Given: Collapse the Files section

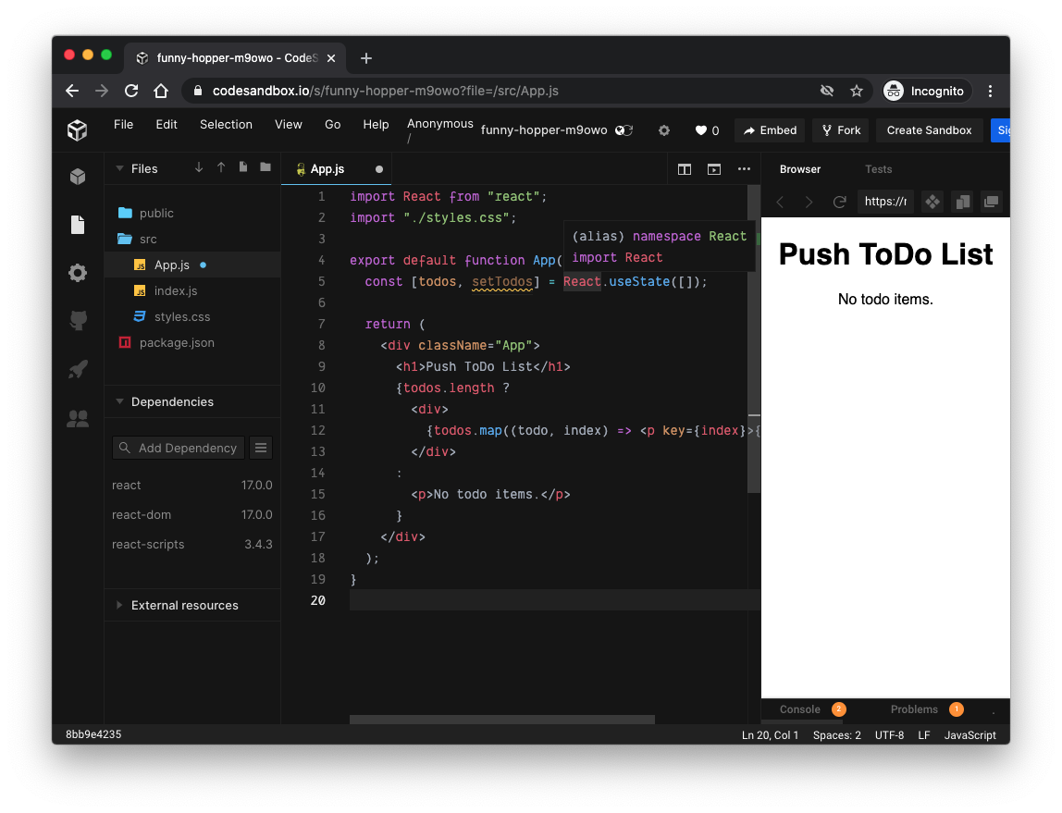Looking at the screenshot, I should 119,168.
